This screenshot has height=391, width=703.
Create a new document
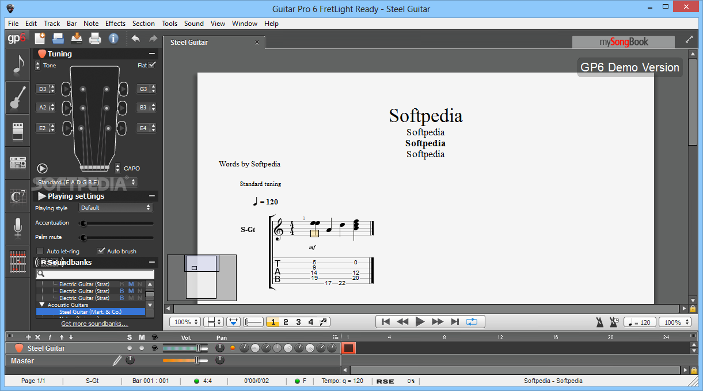[x=40, y=39]
